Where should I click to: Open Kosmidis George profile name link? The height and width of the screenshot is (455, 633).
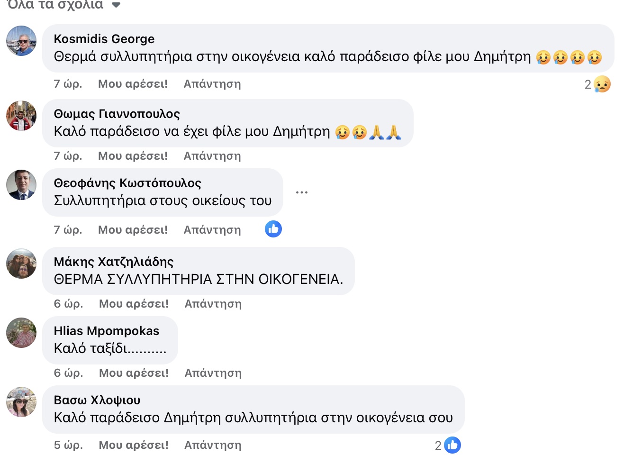tap(104, 39)
